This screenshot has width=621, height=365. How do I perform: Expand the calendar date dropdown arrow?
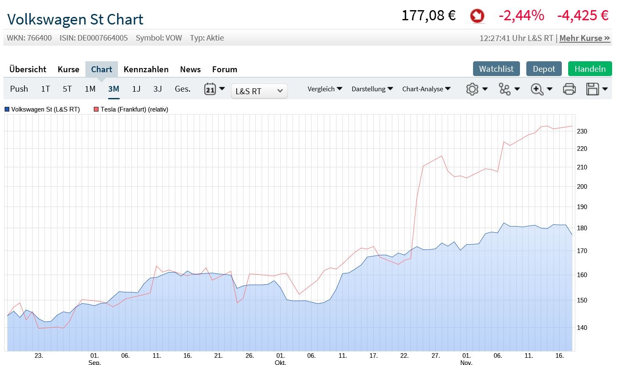click(222, 89)
